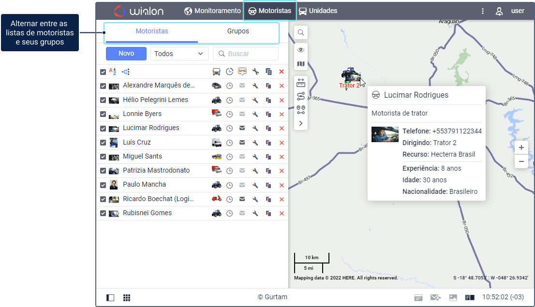Select the distance measuring ruler tool

coord(300,83)
